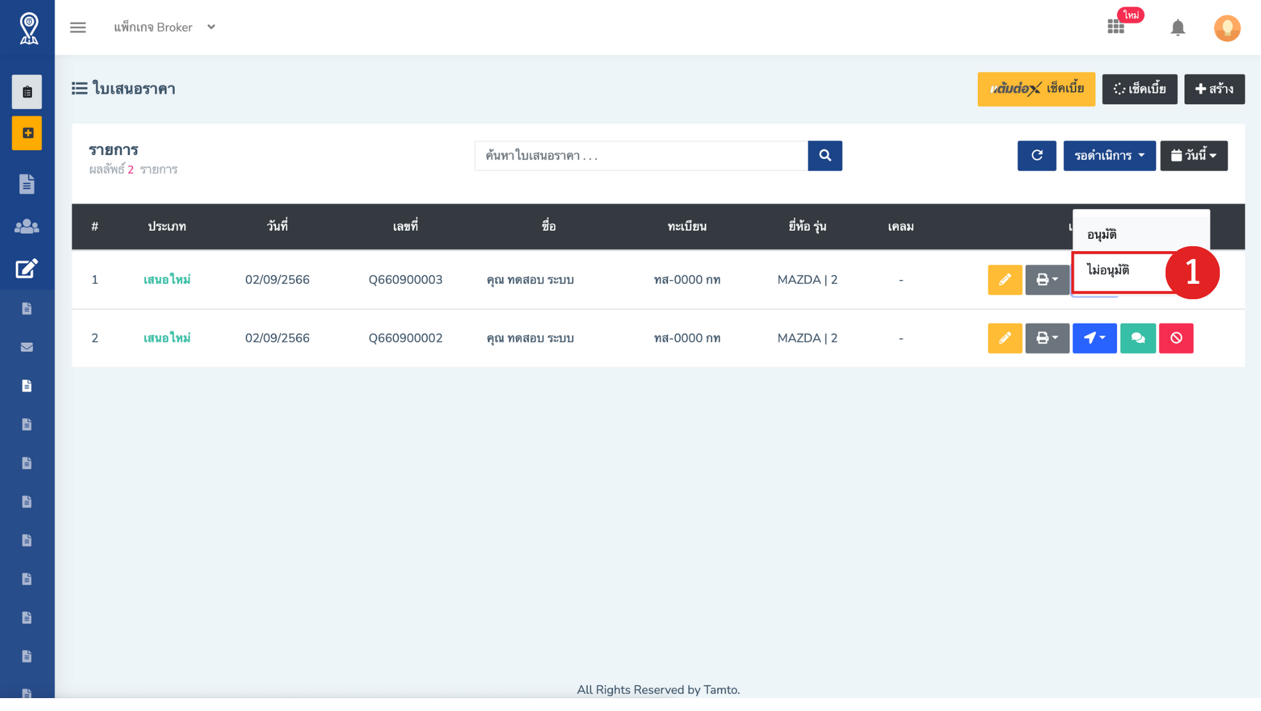This screenshot has height=711, width=1261.
Task: Click the clipboard icon in the sidebar
Action: (27, 92)
